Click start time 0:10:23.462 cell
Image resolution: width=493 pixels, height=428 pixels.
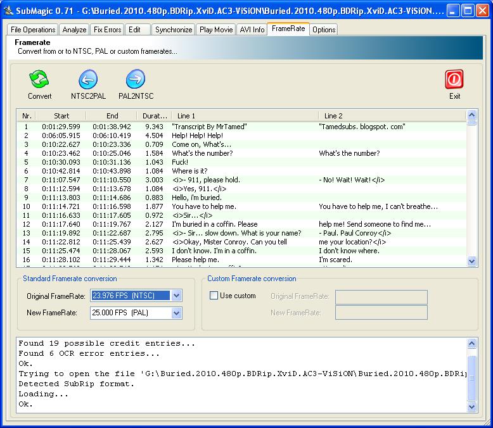[x=61, y=153]
